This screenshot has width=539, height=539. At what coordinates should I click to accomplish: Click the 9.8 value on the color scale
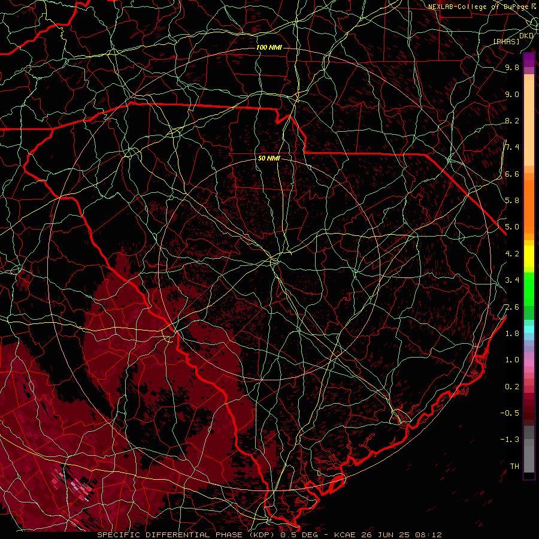(512, 67)
